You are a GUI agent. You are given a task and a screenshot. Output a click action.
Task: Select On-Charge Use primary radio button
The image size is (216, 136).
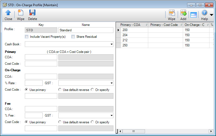pyautogui.click(x=26, y=90)
